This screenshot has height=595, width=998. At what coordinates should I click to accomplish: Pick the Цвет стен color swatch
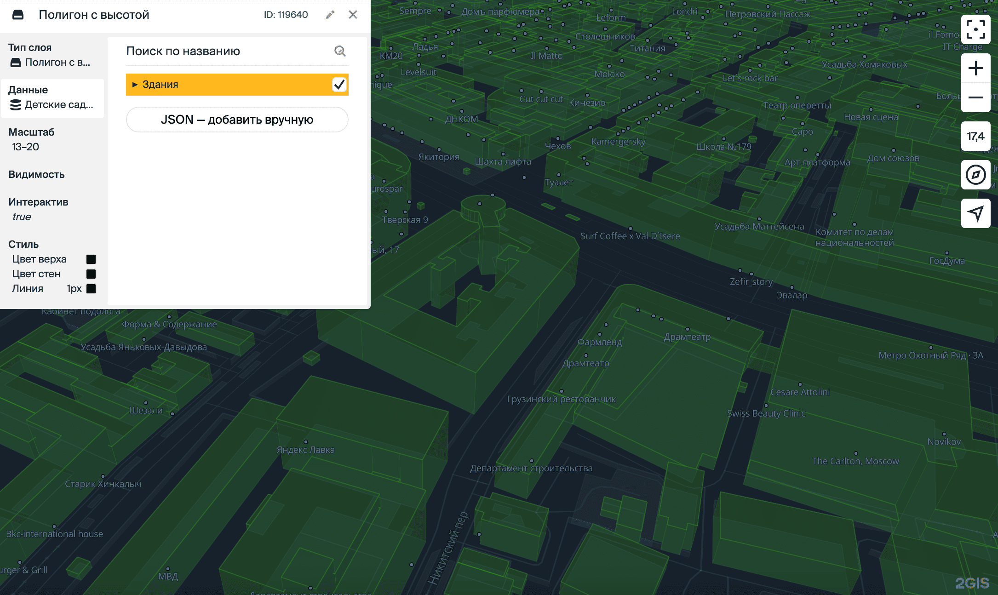pyautogui.click(x=91, y=274)
